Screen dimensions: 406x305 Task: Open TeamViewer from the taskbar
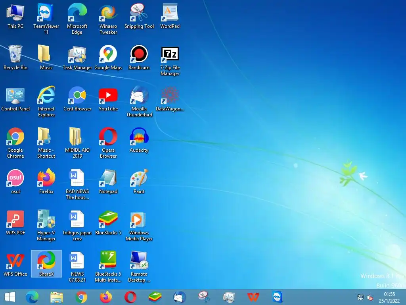click(277, 297)
